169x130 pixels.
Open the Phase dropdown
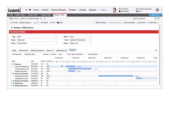coord(56,43)
